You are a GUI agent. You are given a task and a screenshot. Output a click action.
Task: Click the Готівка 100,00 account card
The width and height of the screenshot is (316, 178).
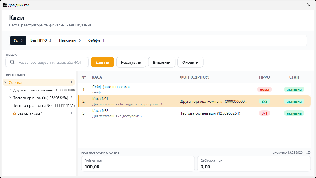(x=138, y=164)
